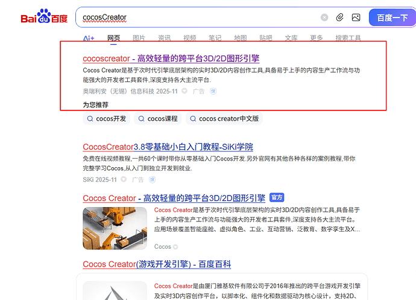Open Cocos Creator 百度百科 result
The height and width of the screenshot is (300, 416).
(157, 264)
